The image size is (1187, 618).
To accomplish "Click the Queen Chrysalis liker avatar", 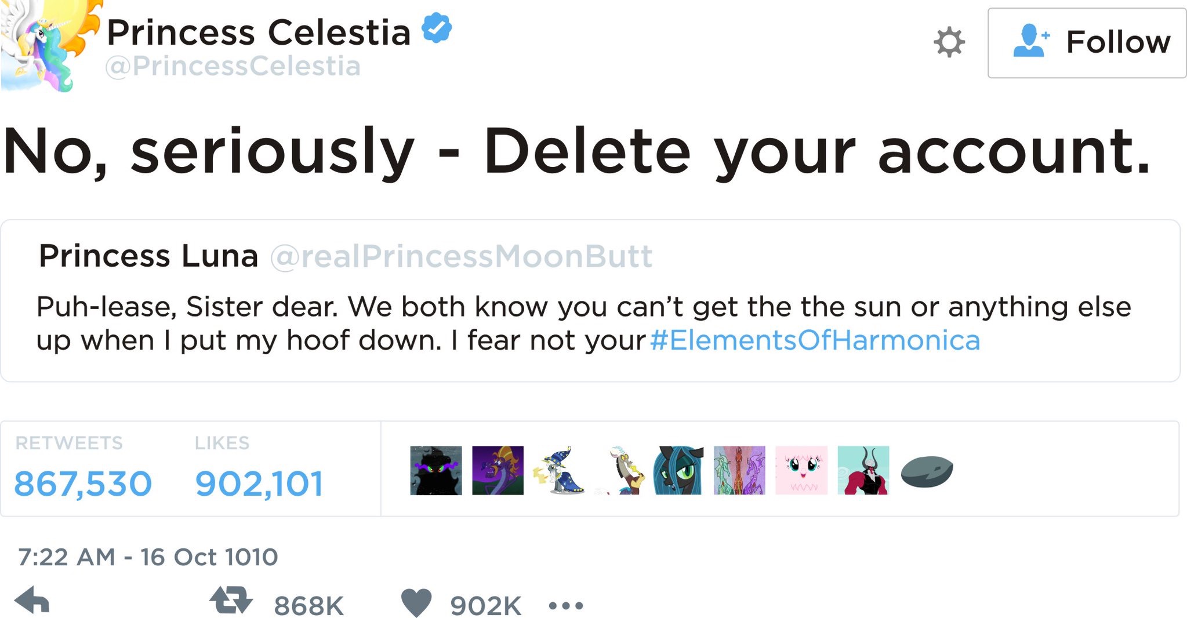I will [x=678, y=470].
